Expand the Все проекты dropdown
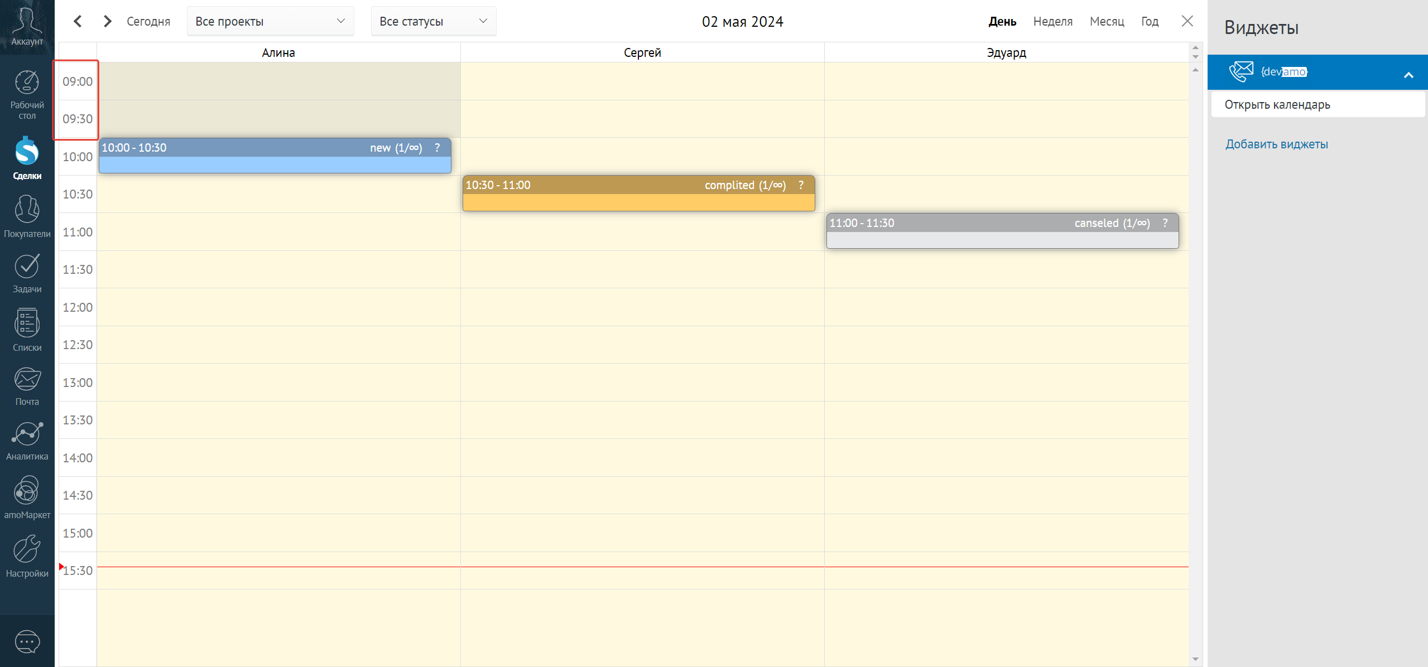Screen dimensions: 1428x667 click(x=270, y=21)
